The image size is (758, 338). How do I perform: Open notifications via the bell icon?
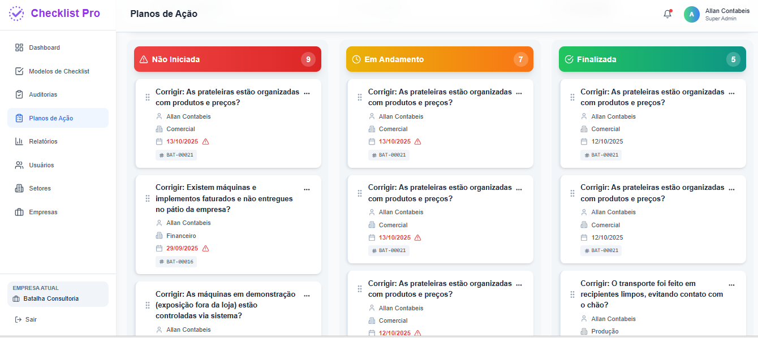pos(667,14)
